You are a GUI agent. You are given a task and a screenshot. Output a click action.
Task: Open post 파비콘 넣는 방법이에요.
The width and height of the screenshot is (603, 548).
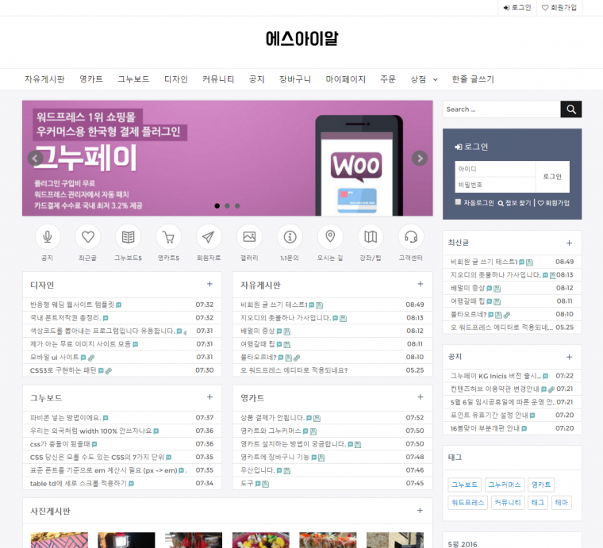tap(65, 418)
